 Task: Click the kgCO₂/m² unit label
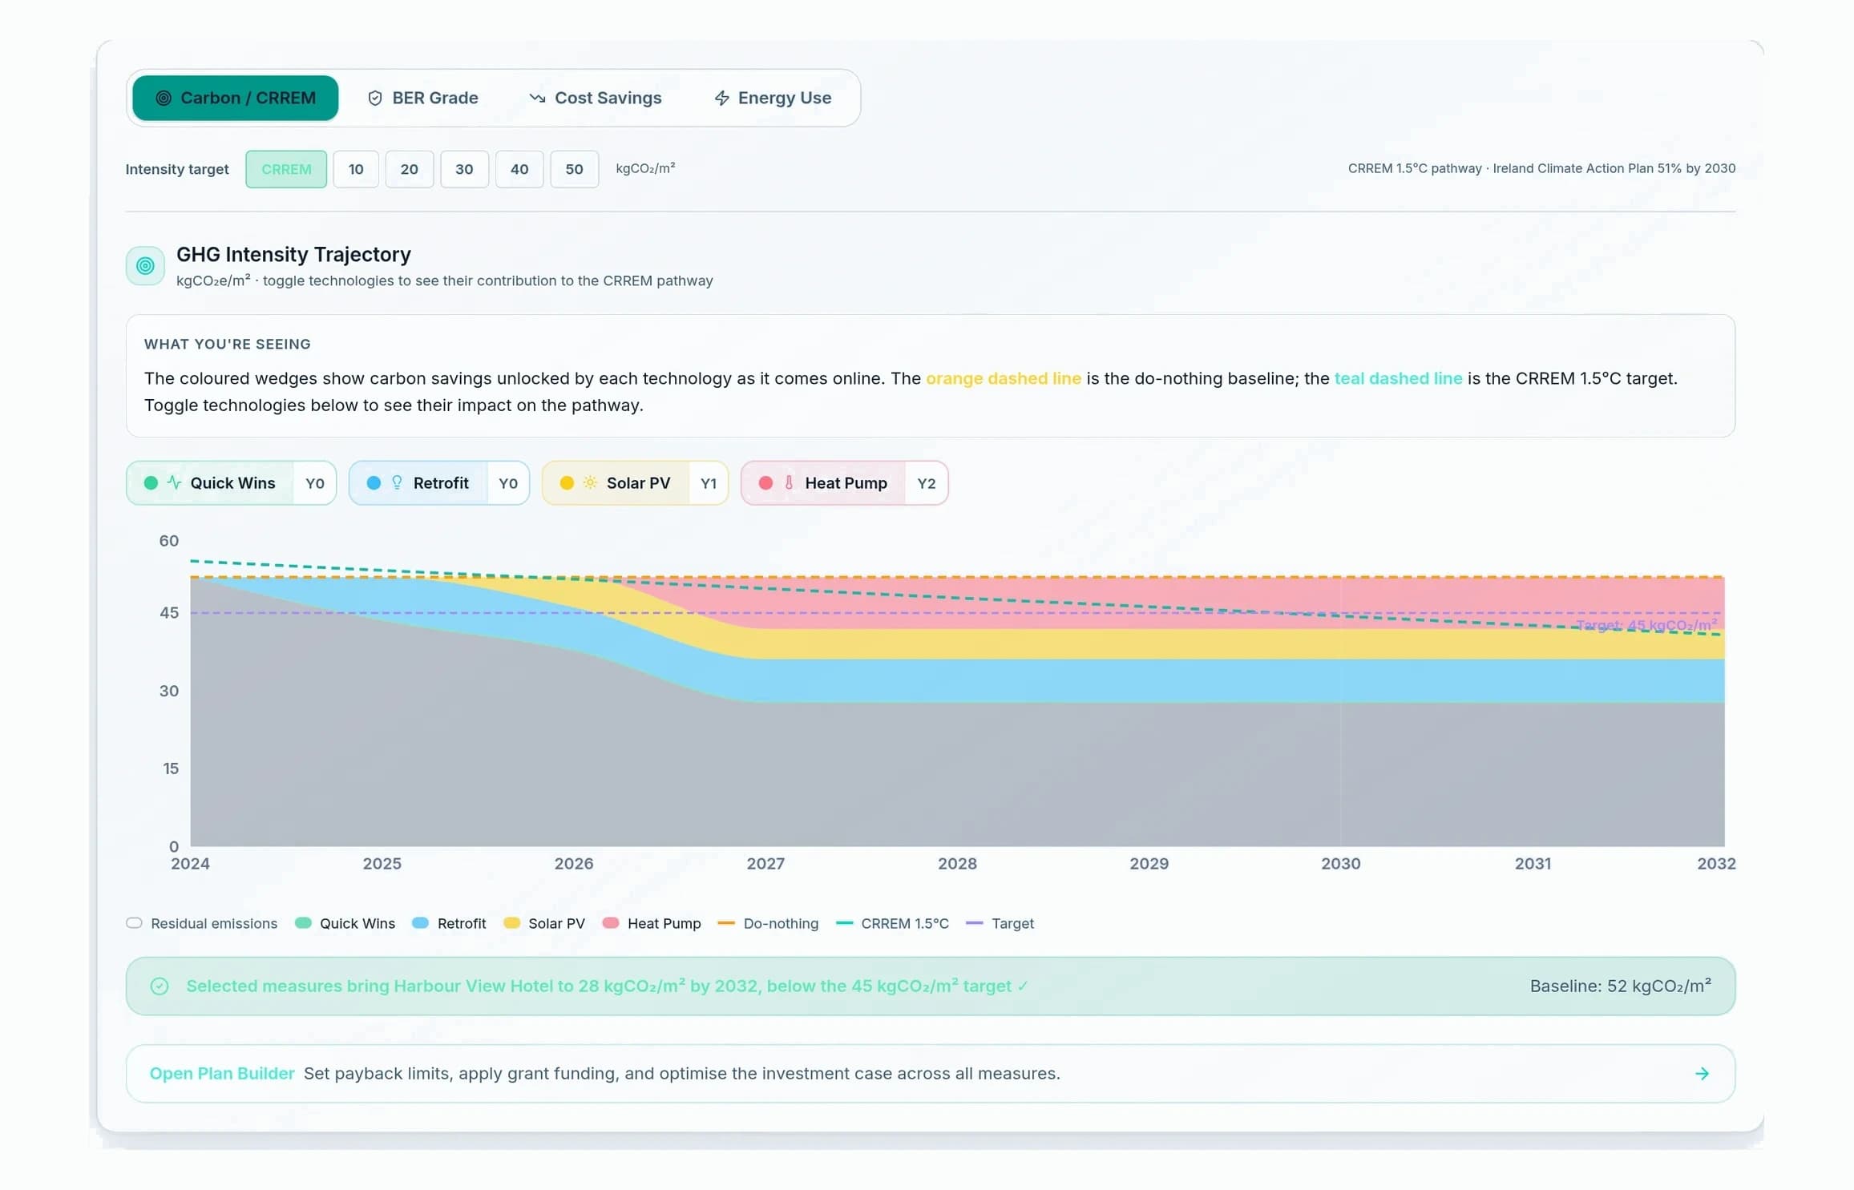[645, 168]
